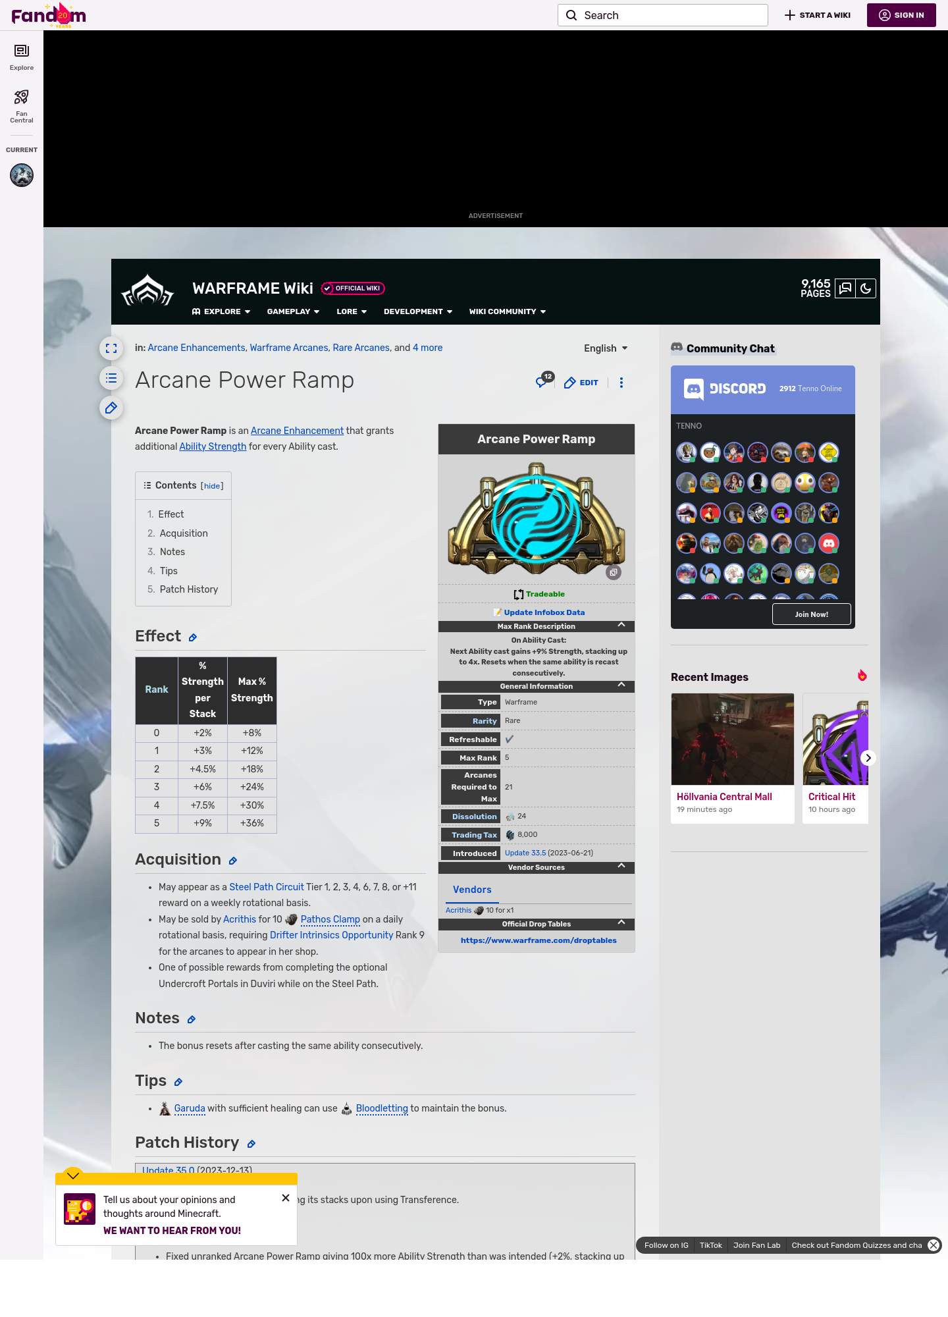The image size is (948, 1317).
Task: Edit the Notes section pencil
Action: pyautogui.click(x=192, y=1019)
